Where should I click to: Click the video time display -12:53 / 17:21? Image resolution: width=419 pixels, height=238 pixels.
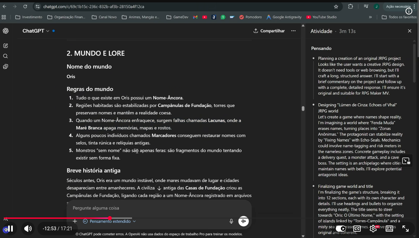pyautogui.click(x=57, y=229)
